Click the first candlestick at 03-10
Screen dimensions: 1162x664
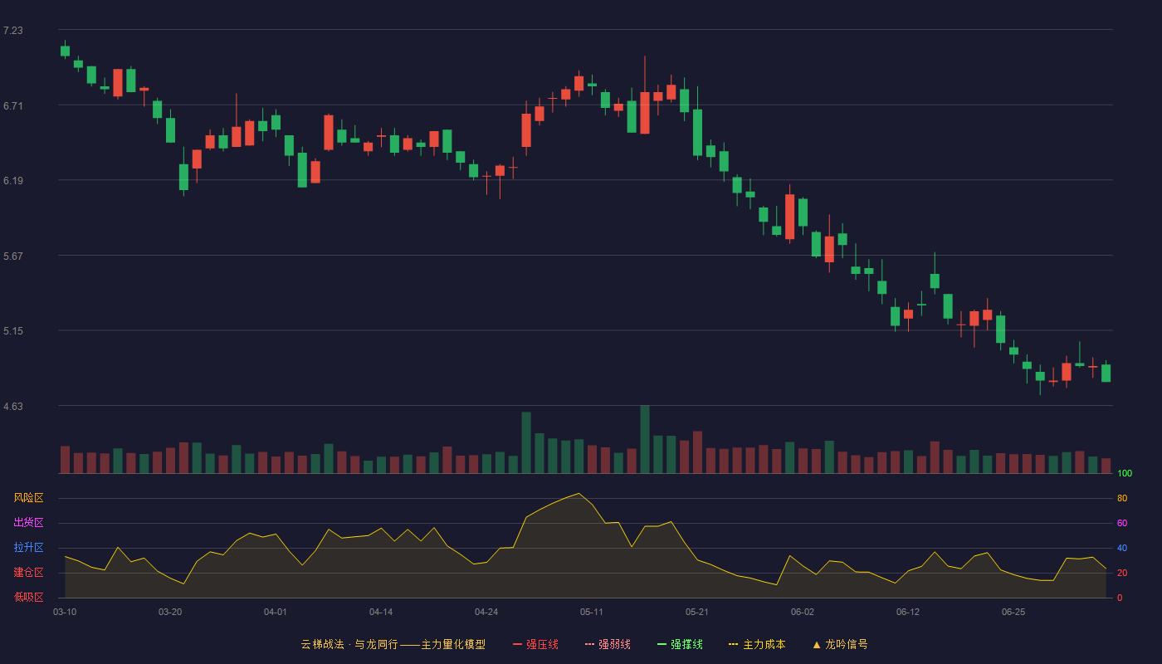tap(65, 50)
